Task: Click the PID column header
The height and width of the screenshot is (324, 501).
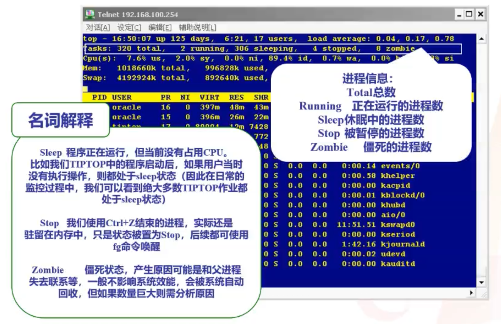Action: coord(99,98)
